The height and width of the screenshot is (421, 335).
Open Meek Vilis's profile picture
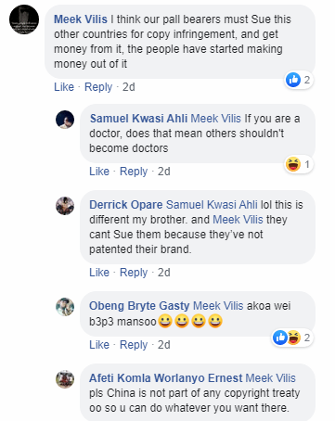[x=24, y=19]
